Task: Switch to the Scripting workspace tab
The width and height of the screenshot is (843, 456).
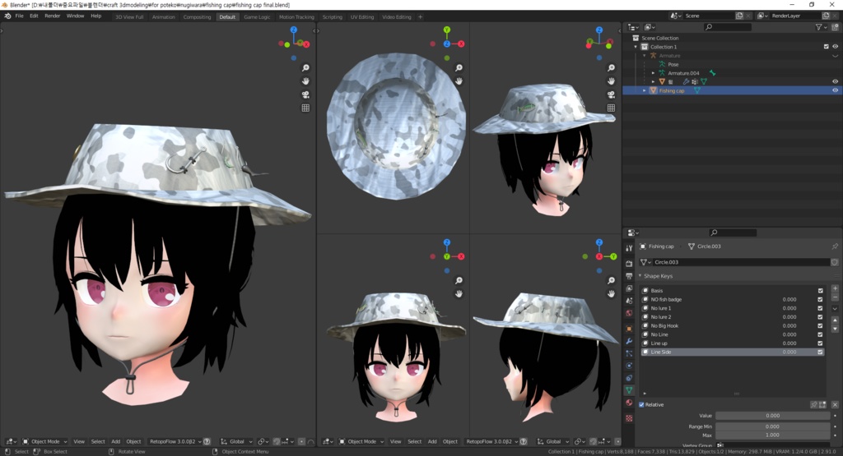Action: tap(333, 16)
